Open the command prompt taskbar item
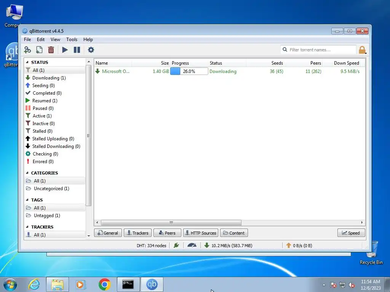 coord(128,284)
